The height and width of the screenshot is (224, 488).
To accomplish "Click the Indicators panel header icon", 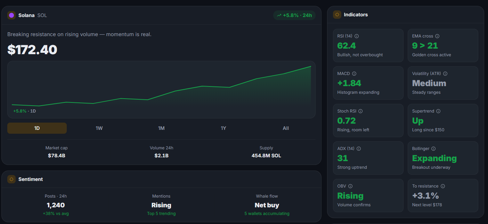I will tap(337, 15).
